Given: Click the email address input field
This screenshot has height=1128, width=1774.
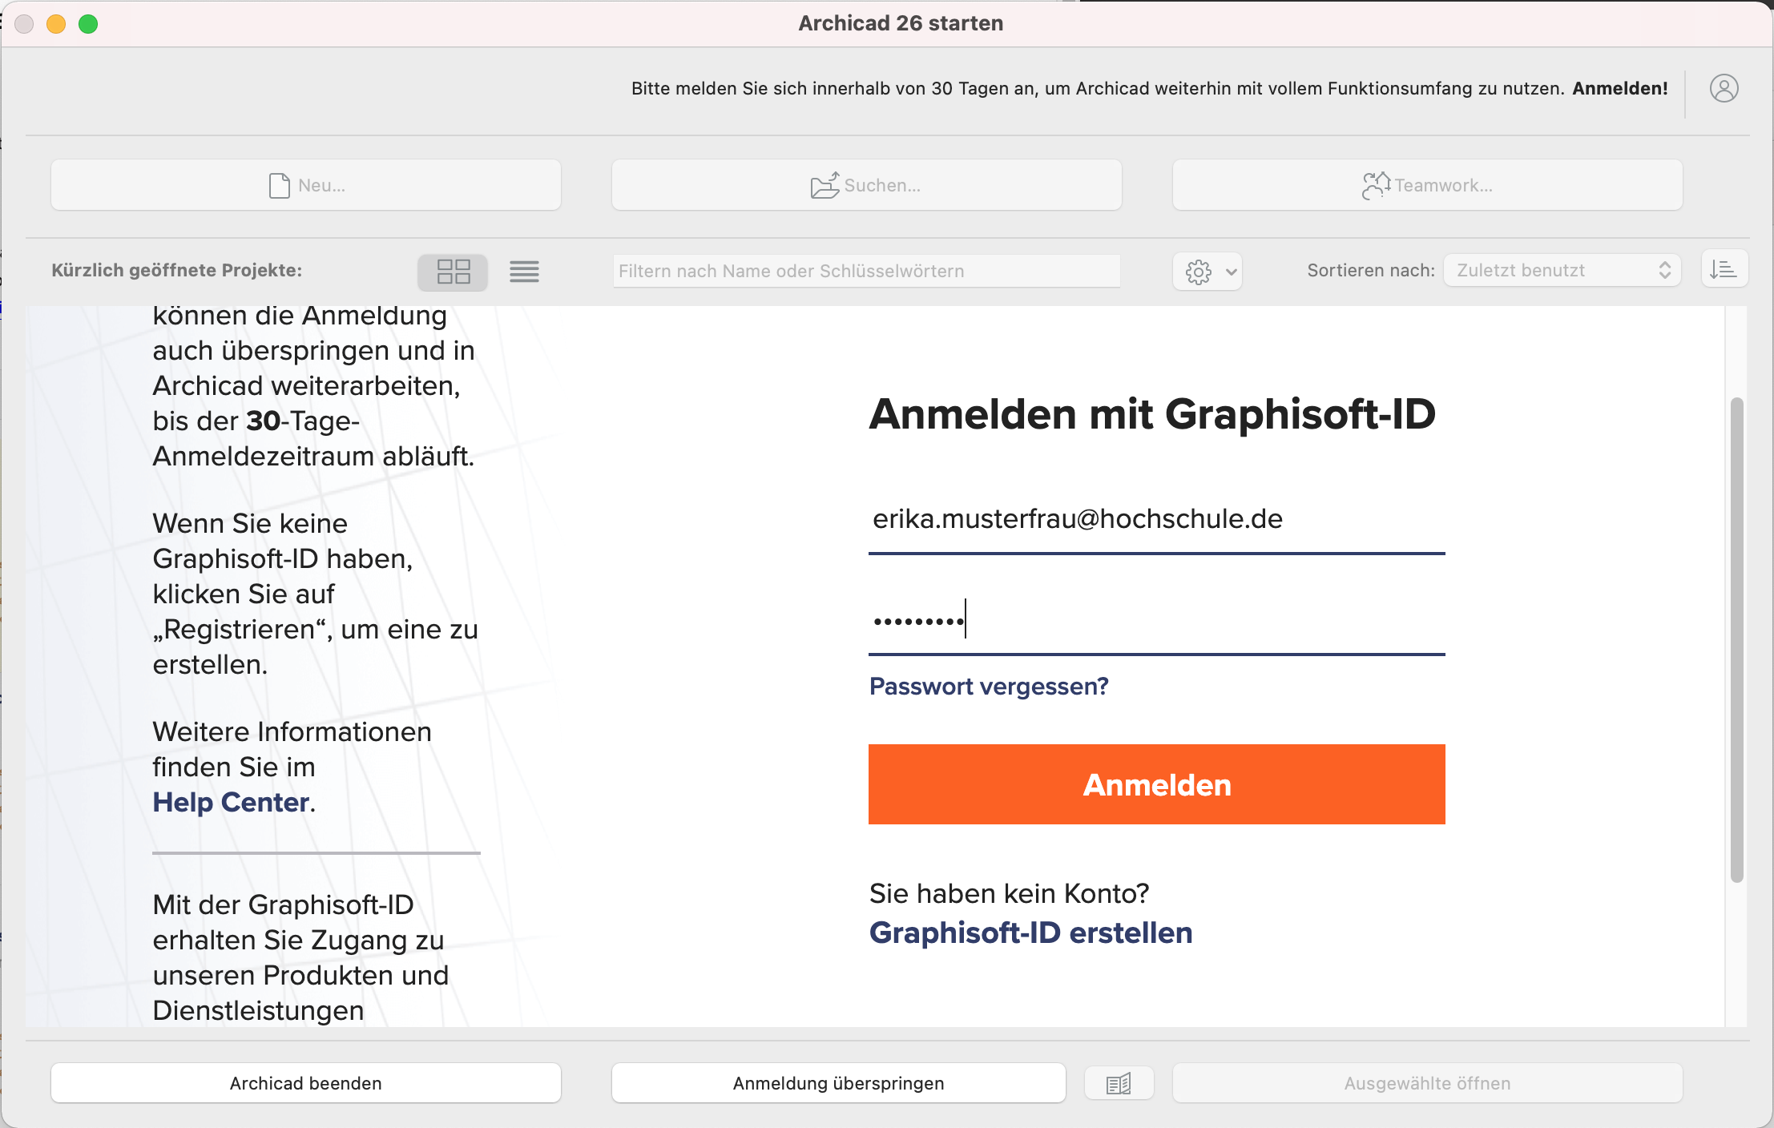Looking at the screenshot, I should (x=1156, y=519).
